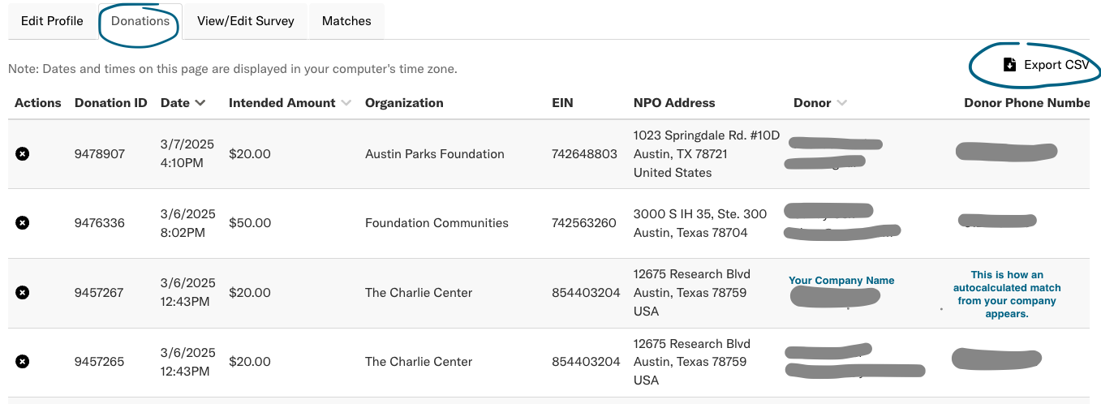Click the Donor Phone Number column header
Screen dimensions: 1101x404
(1027, 103)
